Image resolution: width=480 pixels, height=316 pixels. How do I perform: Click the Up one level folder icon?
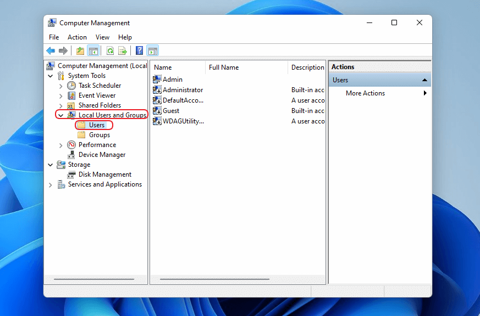click(80, 51)
